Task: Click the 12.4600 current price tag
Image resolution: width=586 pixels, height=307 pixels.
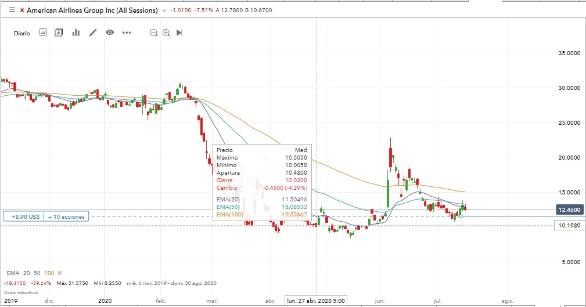Action: [x=569, y=210]
